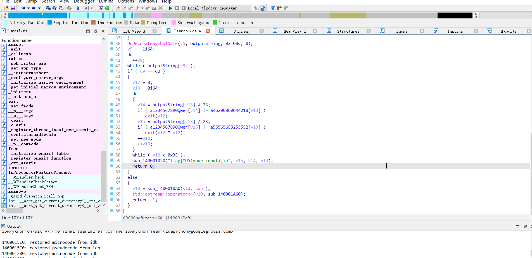Close the Functions panel
Screen dimensions: 532x258
click(x=103, y=31)
